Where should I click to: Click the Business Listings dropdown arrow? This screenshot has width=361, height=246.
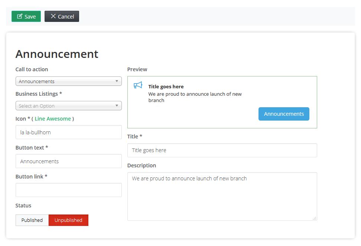click(117, 105)
